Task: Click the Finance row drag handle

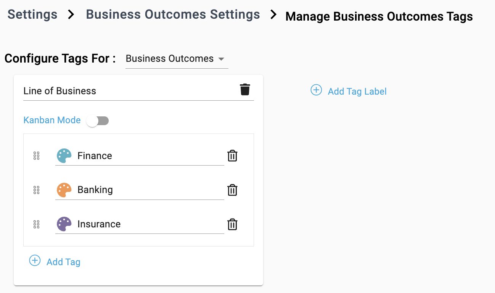Action: coord(36,156)
